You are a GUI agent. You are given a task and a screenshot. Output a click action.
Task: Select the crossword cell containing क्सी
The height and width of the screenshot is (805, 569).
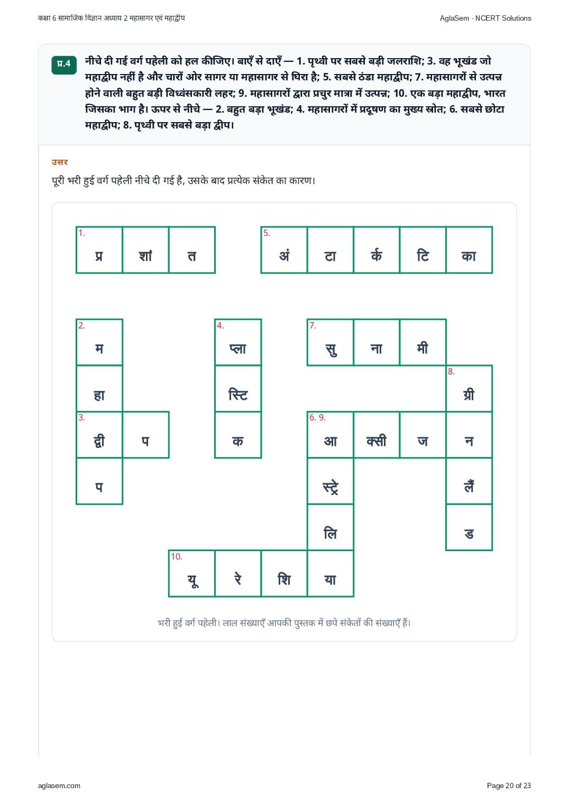coord(377,435)
